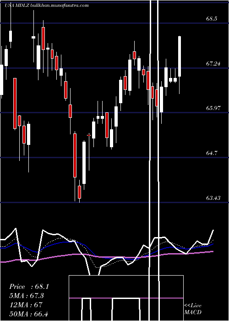Viewport: 229px width, 321px height.
Task: Click the tall white last candlestick
Action: 180,56
